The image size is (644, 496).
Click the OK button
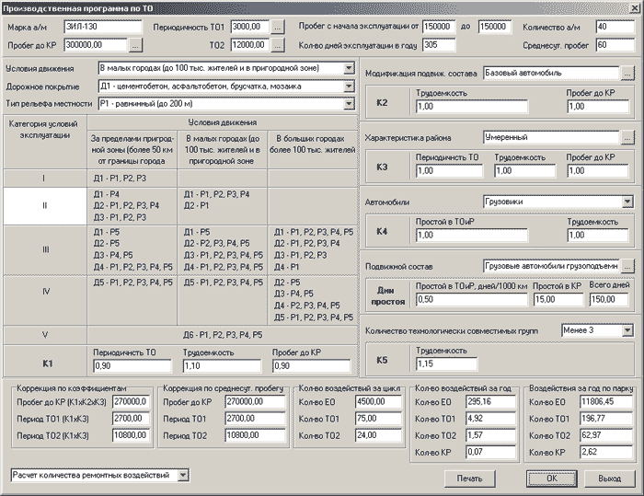[x=552, y=479]
